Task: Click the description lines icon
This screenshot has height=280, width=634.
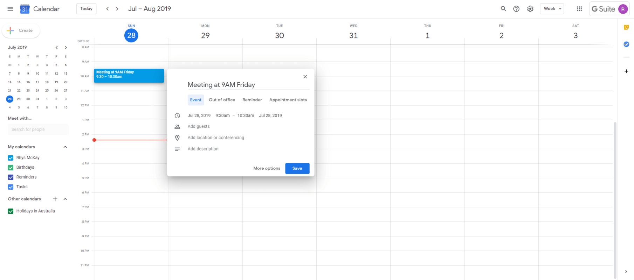Action: click(177, 149)
